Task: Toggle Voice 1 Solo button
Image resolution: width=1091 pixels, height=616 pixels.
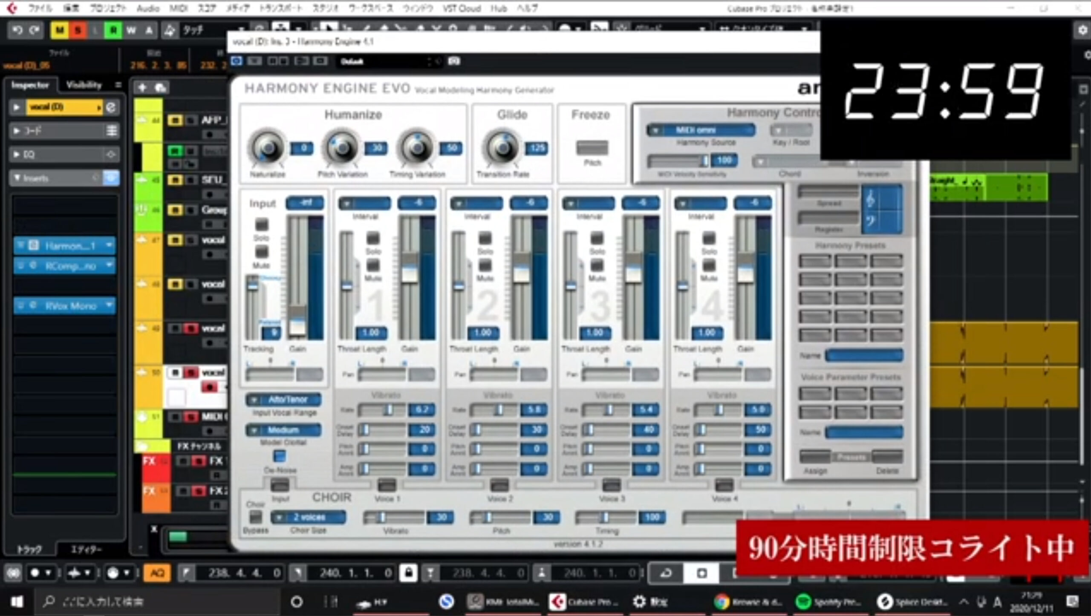Action: pos(373,238)
